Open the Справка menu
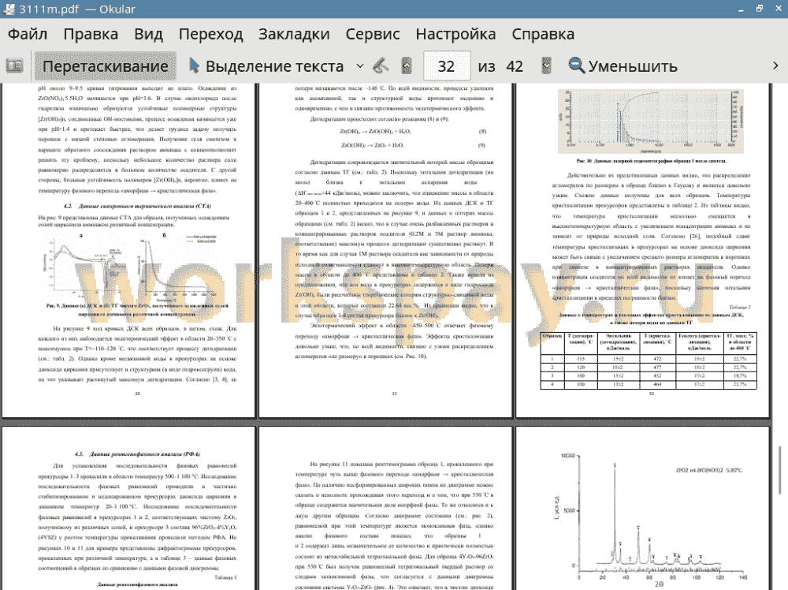 (543, 34)
